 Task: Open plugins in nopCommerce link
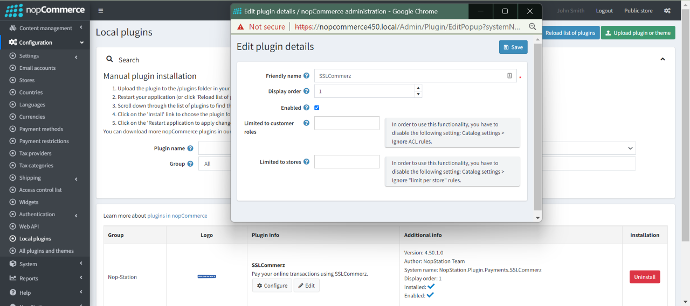(177, 216)
